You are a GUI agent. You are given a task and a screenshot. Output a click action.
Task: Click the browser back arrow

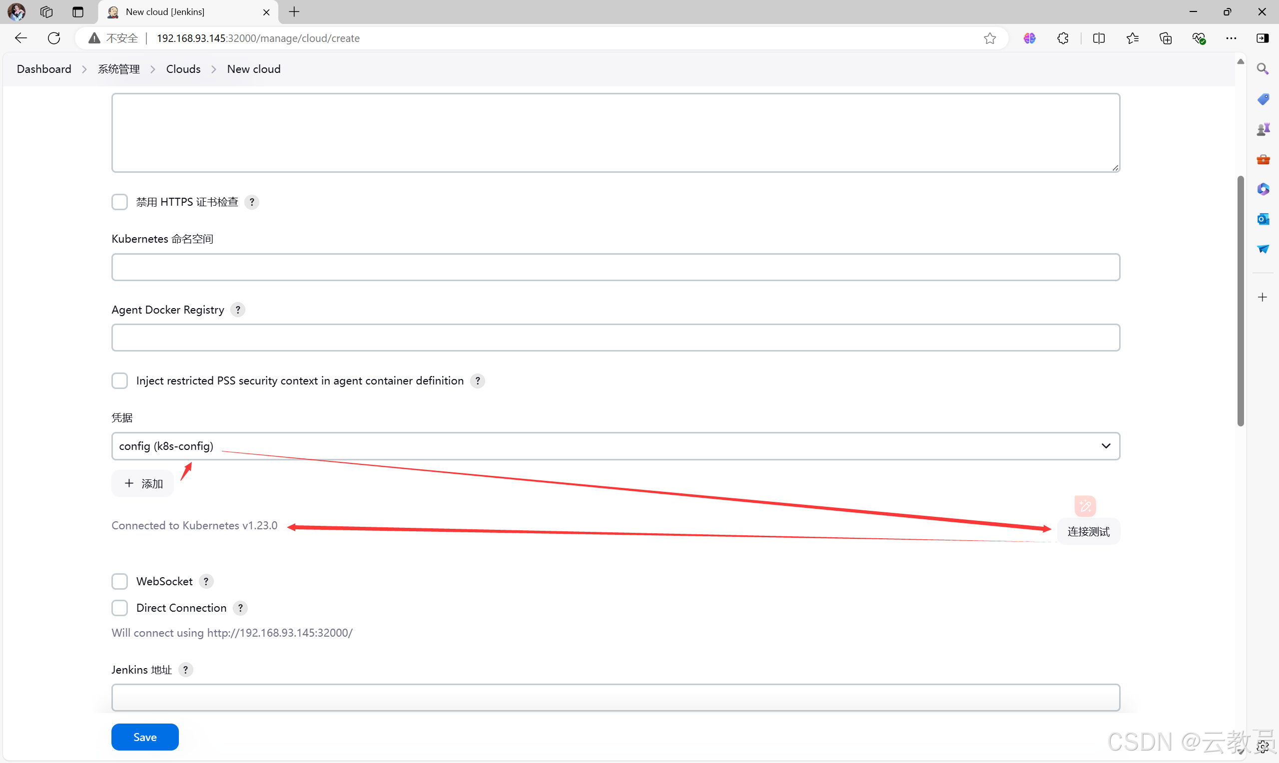click(x=20, y=38)
